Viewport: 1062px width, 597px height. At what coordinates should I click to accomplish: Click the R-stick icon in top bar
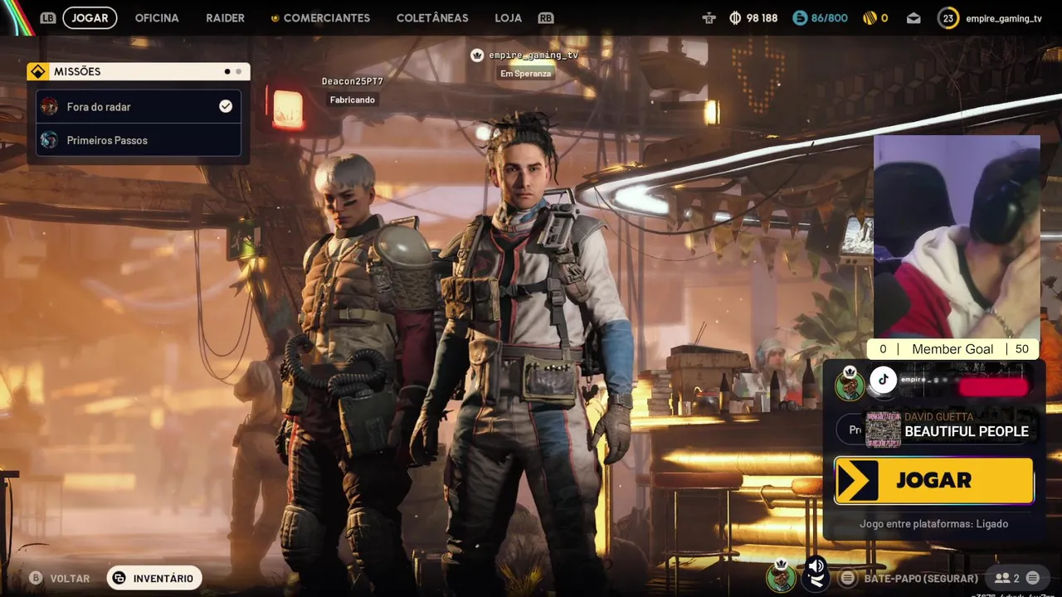pos(709,17)
